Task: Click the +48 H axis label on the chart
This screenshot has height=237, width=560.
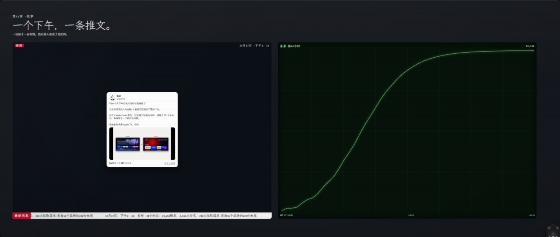Action: 532,215
